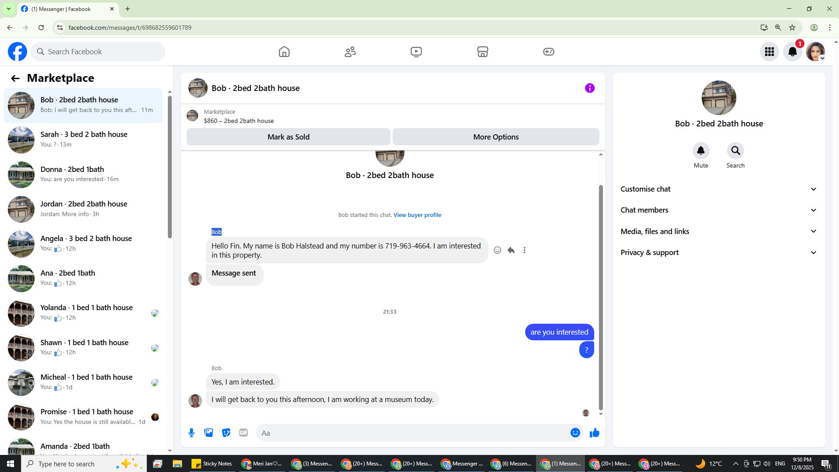
Task: Go back using Marketplace back arrow
Action: pyautogui.click(x=15, y=78)
